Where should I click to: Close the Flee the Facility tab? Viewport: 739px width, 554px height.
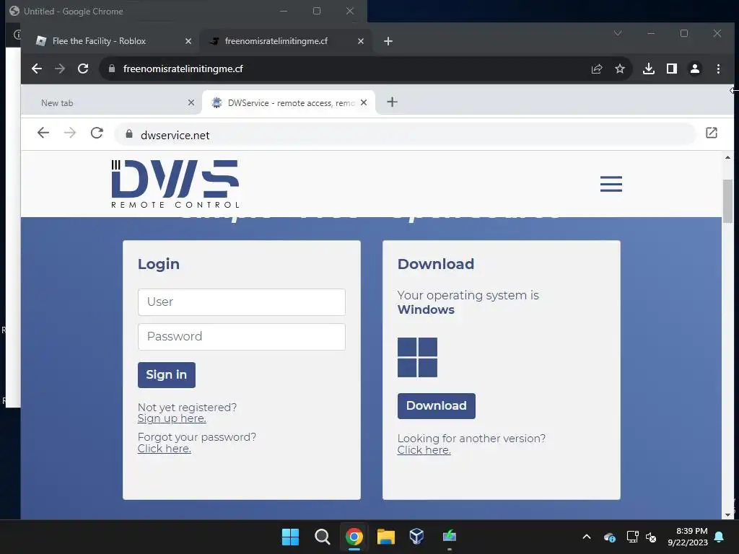click(x=188, y=41)
